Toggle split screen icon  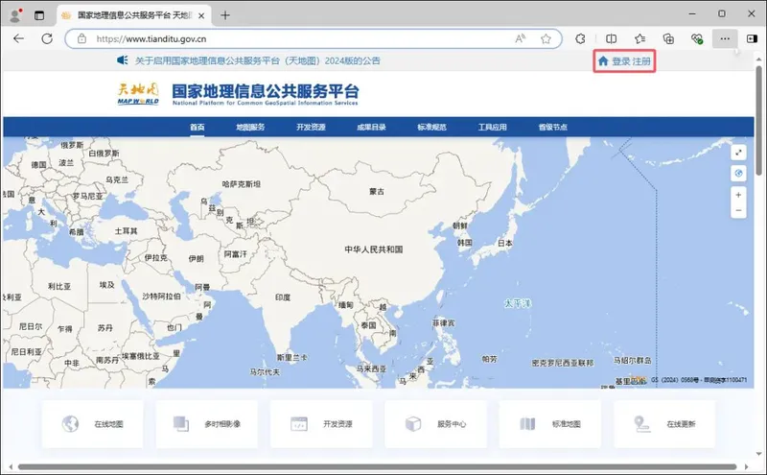(611, 38)
